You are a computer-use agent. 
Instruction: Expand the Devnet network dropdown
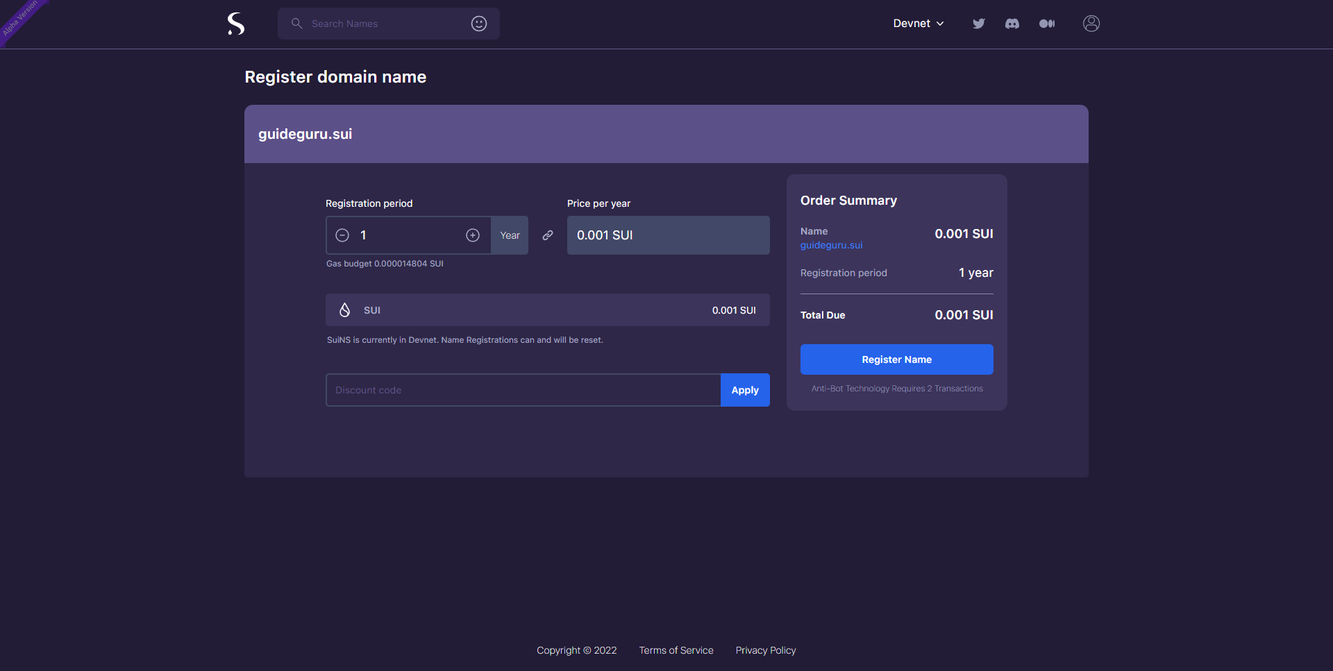[918, 24]
